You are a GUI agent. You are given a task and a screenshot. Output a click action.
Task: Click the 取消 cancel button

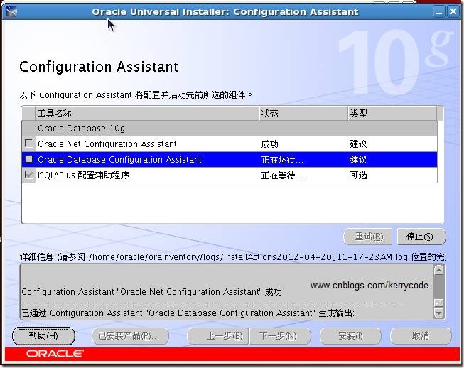click(421, 336)
